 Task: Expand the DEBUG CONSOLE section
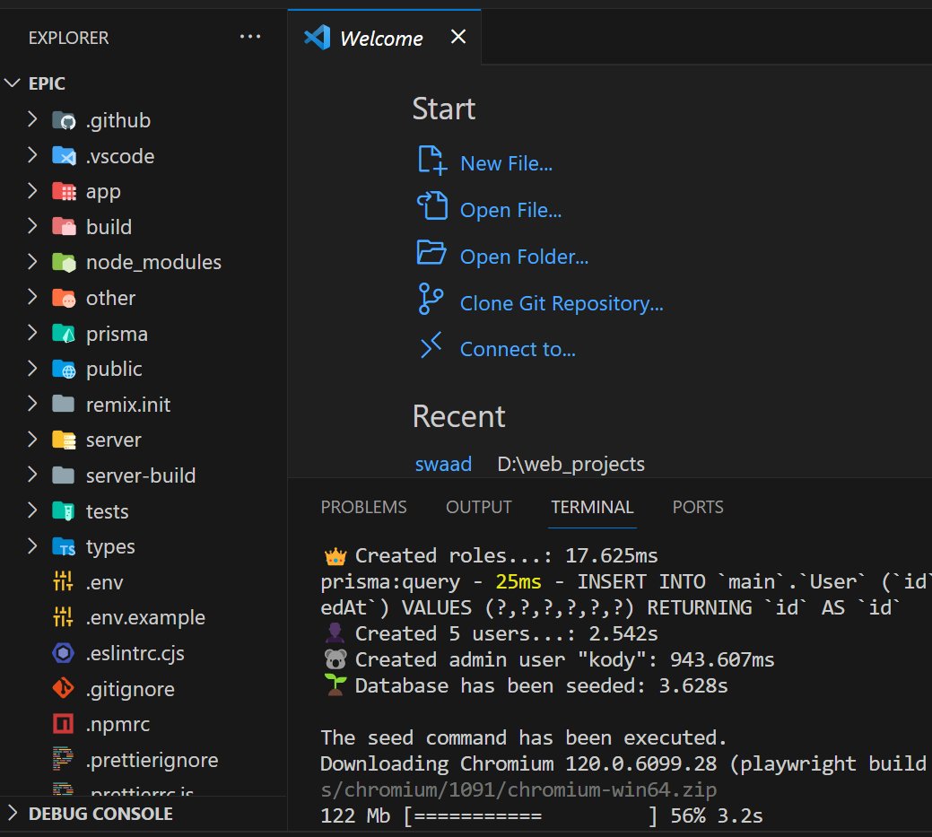pyautogui.click(x=13, y=813)
